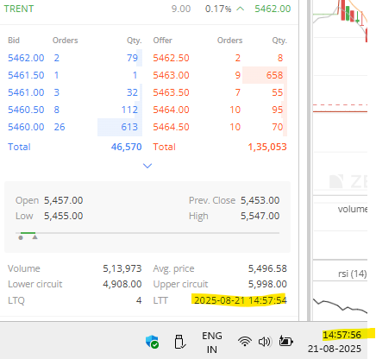
Task: Click the bid quantity 112
Action: click(129, 110)
